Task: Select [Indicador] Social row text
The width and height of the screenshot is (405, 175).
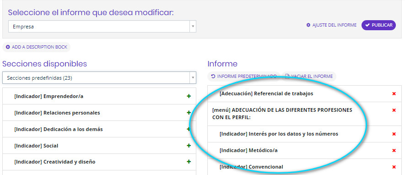Action: (36, 146)
